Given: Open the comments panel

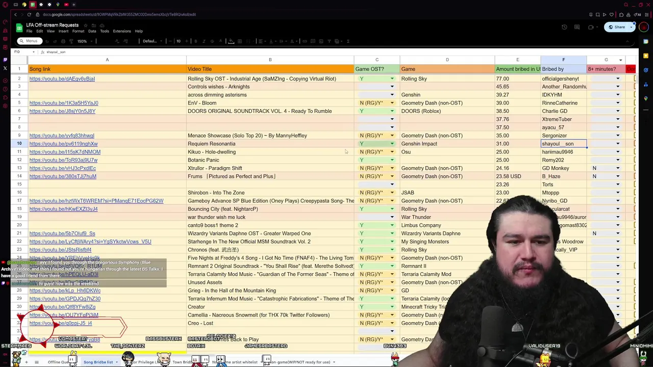Looking at the screenshot, I should pos(577,27).
